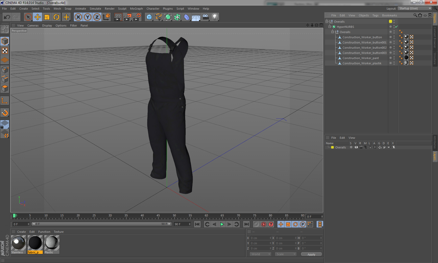Switch coordinate system icon

pyautogui.click(x=106, y=17)
